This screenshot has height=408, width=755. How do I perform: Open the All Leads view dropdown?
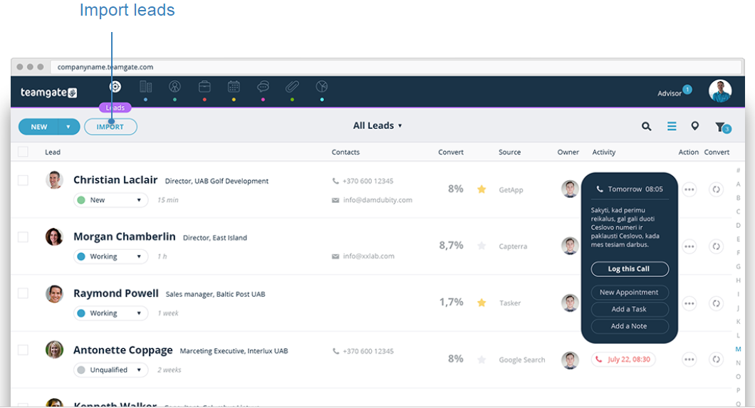coord(377,125)
